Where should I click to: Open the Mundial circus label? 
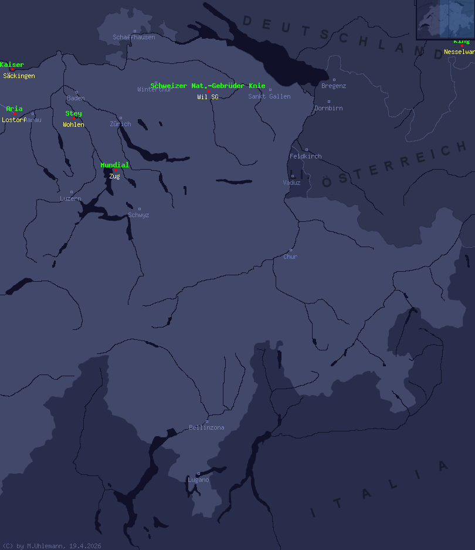pos(114,165)
